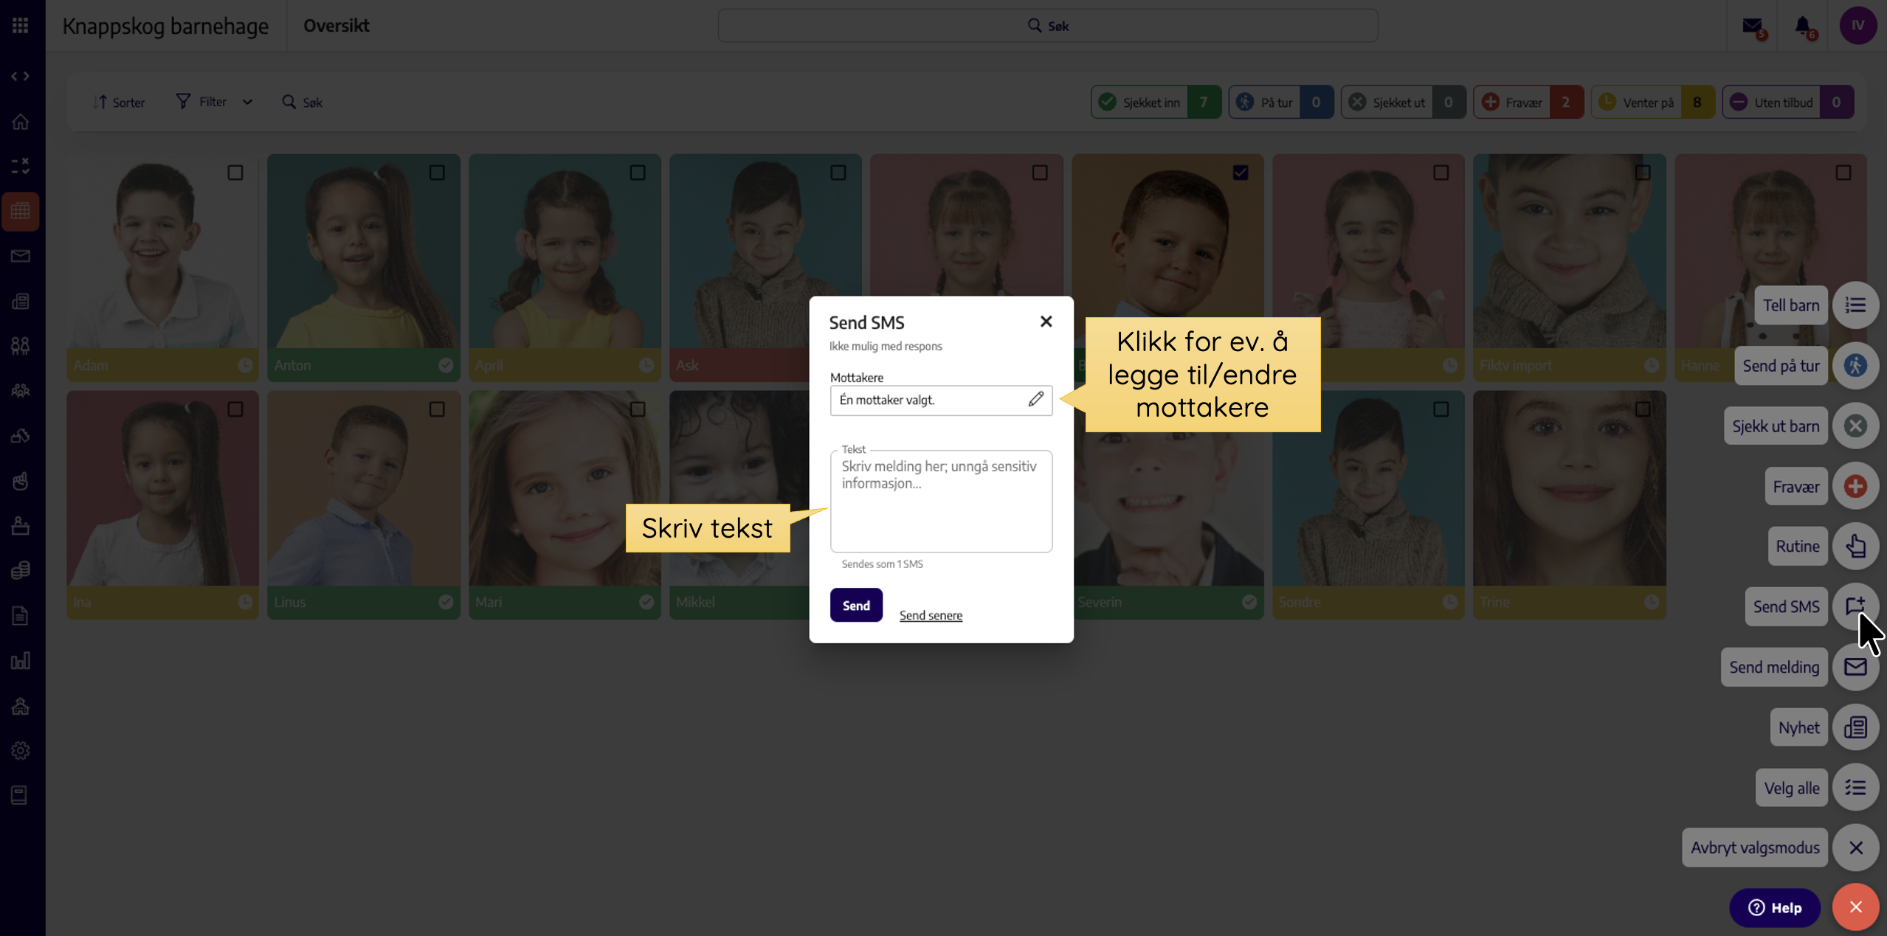1887x936 pixels.
Task: Click the Send senere link
Action: (931, 615)
